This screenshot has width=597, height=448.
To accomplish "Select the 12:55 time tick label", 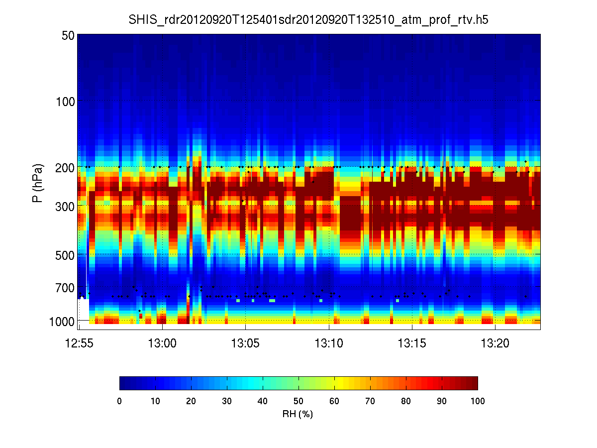I will (79, 342).
